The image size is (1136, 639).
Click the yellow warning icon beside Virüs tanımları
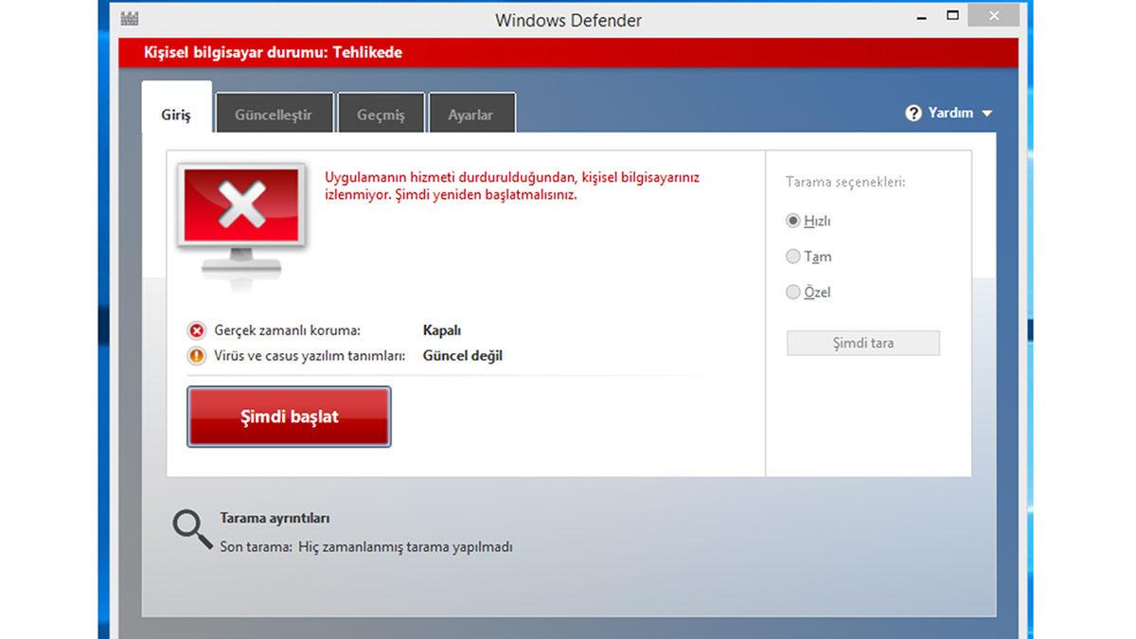click(x=196, y=356)
